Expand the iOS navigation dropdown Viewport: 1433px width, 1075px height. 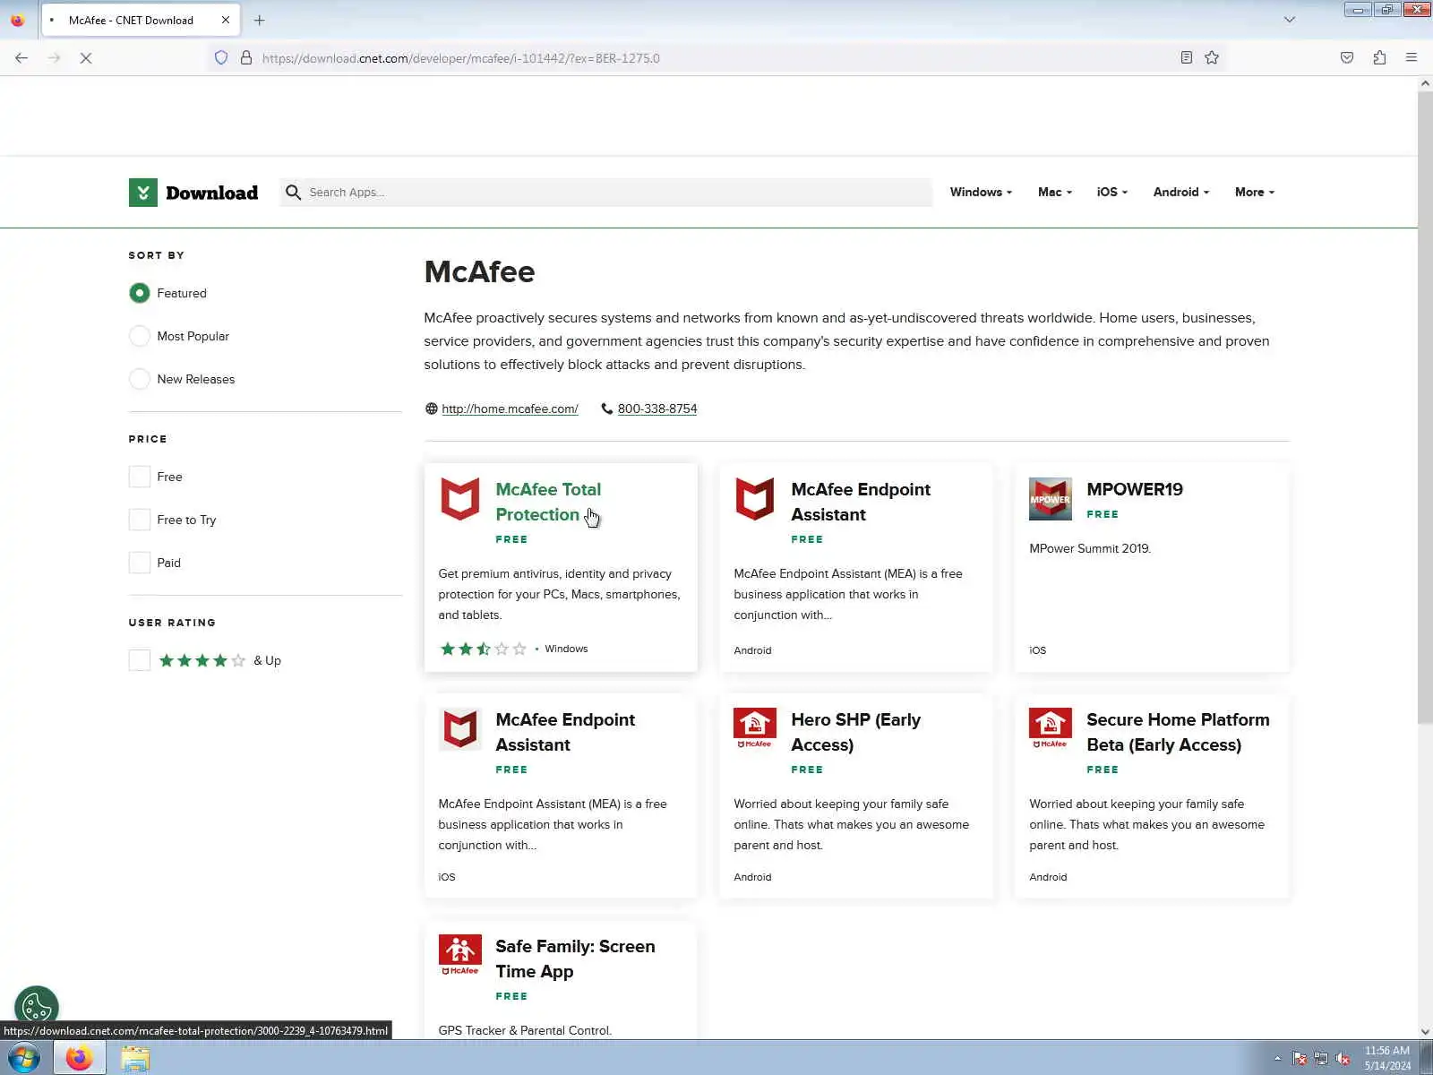pyautogui.click(x=1111, y=192)
